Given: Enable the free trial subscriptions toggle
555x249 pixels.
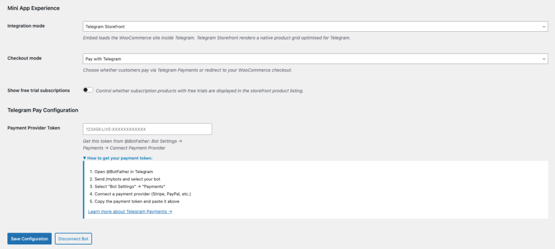Looking at the screenshot, I should point(88,90).
